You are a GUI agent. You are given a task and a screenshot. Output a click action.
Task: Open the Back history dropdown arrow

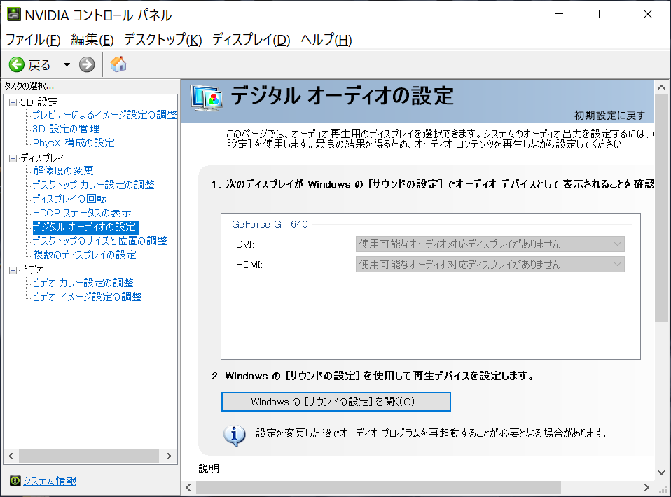(67, 65)
